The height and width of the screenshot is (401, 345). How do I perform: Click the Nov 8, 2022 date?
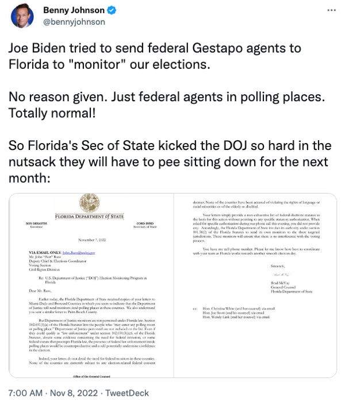pyautogui.click(x=74, y=393)
